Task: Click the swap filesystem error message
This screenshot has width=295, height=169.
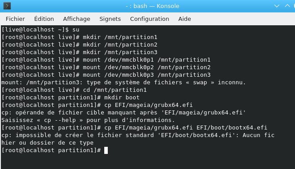Action: (x=124, y=83)
